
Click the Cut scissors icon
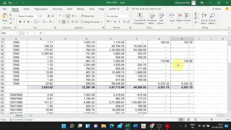point(10,14)
